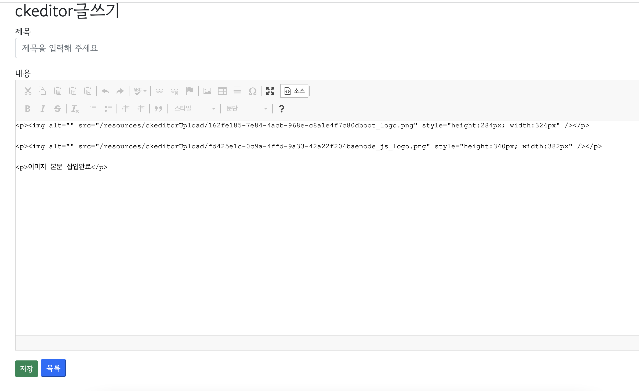The height and width of the screenshot is (391, 639).
Task: Expand the spell check ABC dropdown
Action: (140, 91)
